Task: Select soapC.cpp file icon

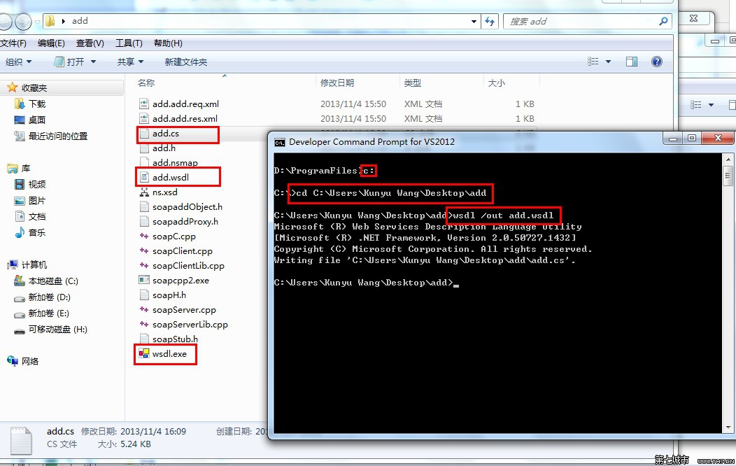Action: pos(144,236)
